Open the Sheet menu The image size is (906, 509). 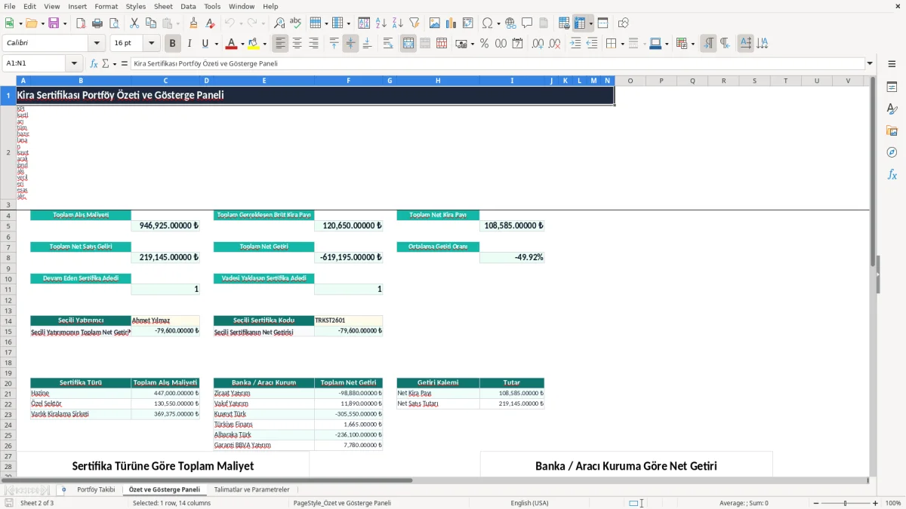coord(163,6)
